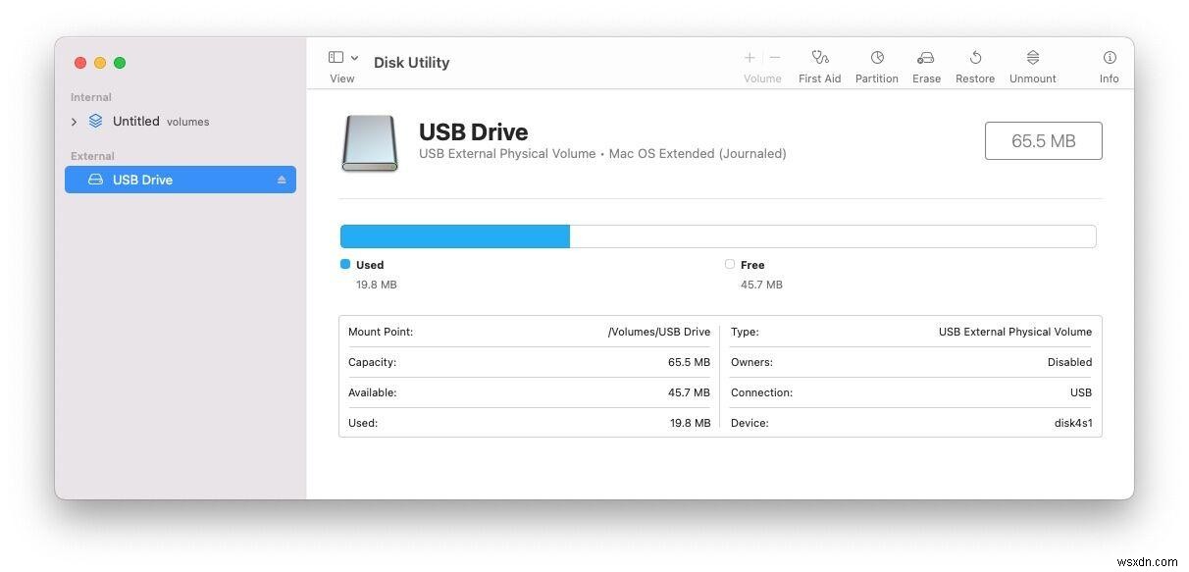Viewport: 1189px width, 572px height.
Task: Zoom window with the green button
Action: coord(120,63)
